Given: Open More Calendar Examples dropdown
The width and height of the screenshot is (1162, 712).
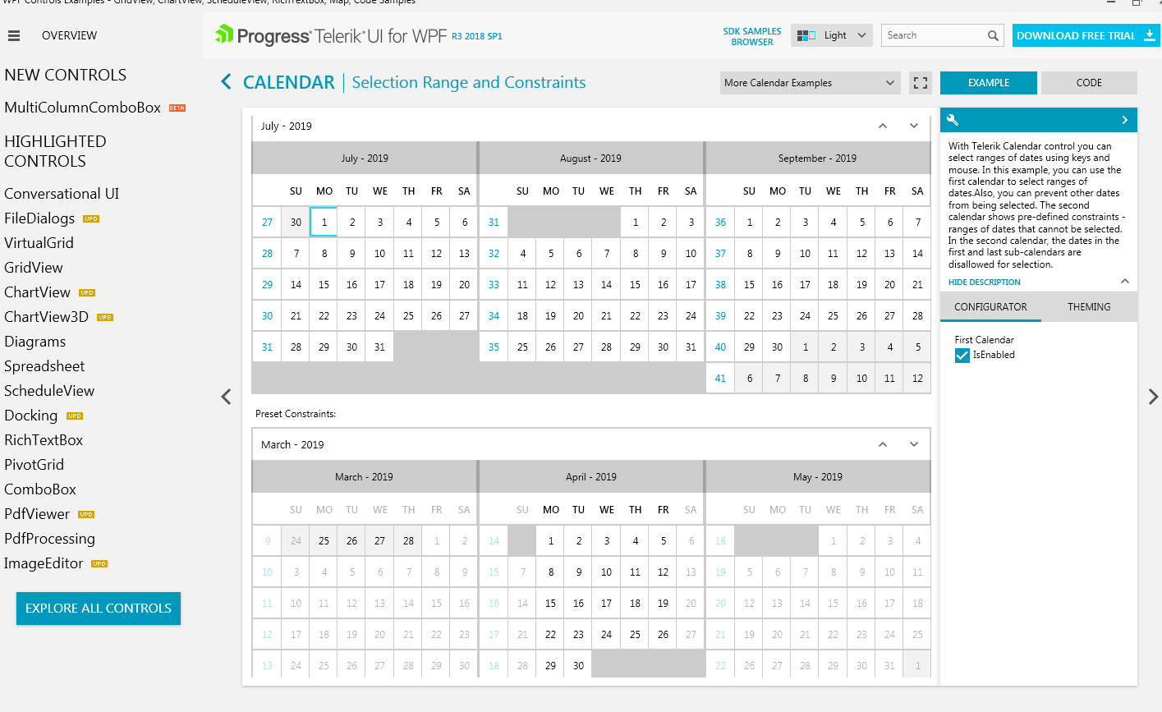Looking at the screenshot, I should [809, 83].
